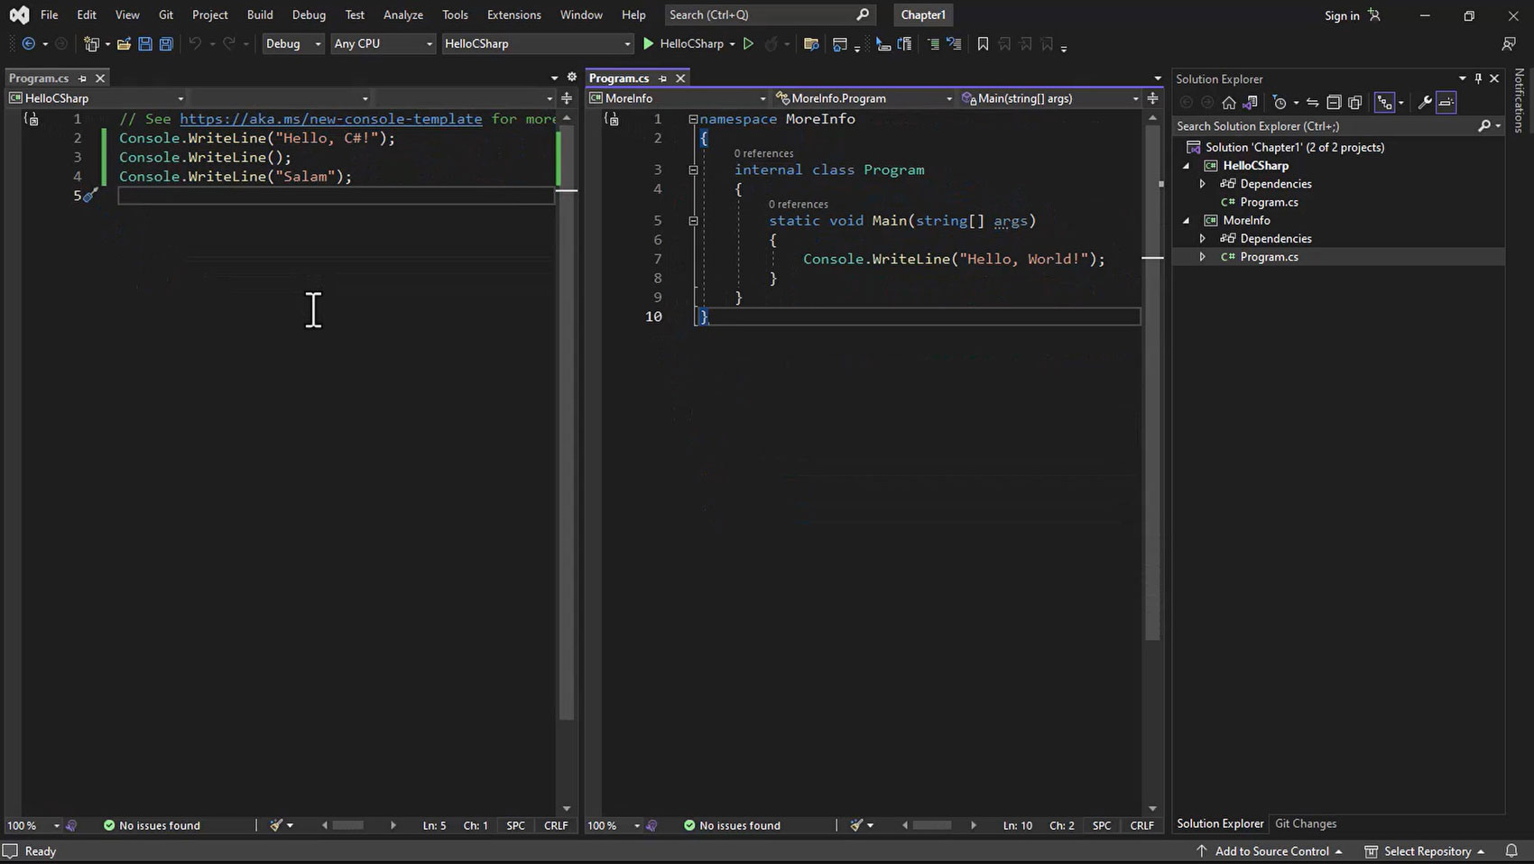Collapse the HelloCSharp project node
The height and width of the screenshot is (864, 1534).
click(1187, 166)
